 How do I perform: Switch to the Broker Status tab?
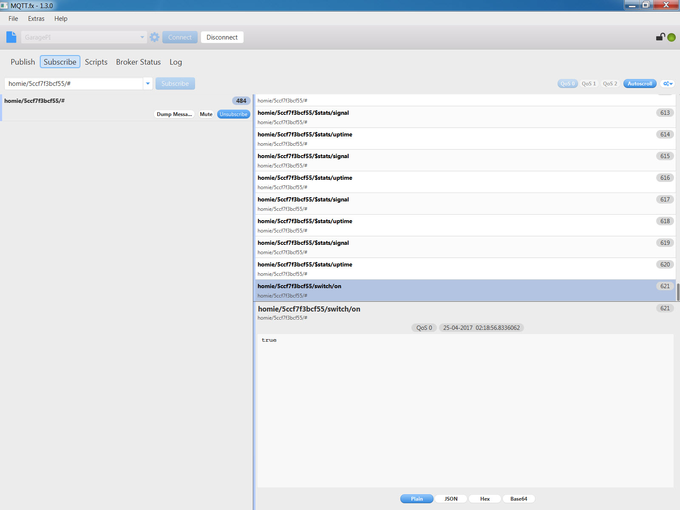(138, 62)
